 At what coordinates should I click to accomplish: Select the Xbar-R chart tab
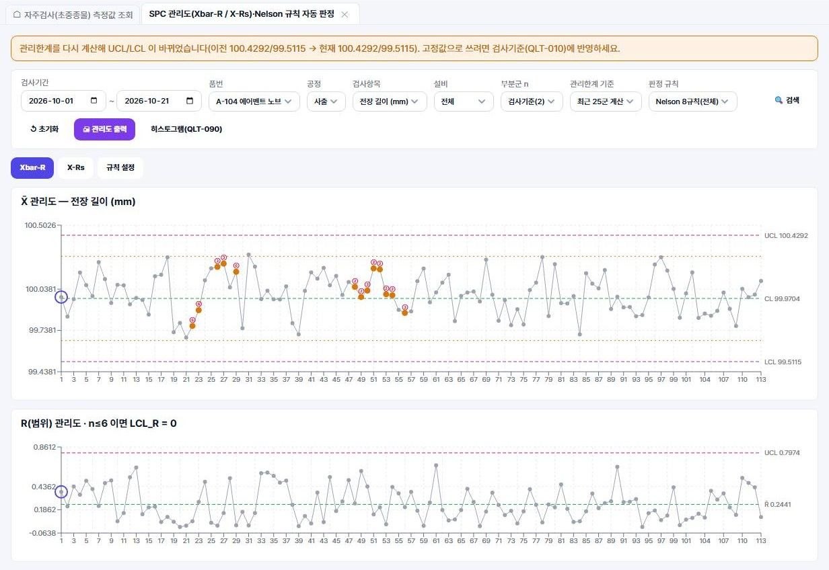tap(32, 167)
